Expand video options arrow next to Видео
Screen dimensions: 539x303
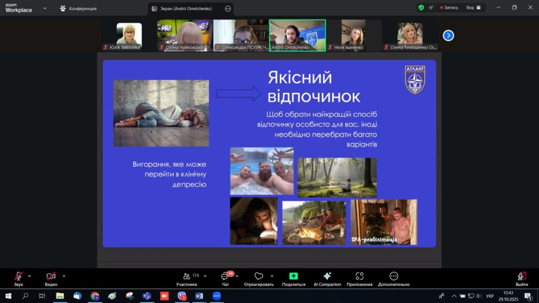click(64, 276)
